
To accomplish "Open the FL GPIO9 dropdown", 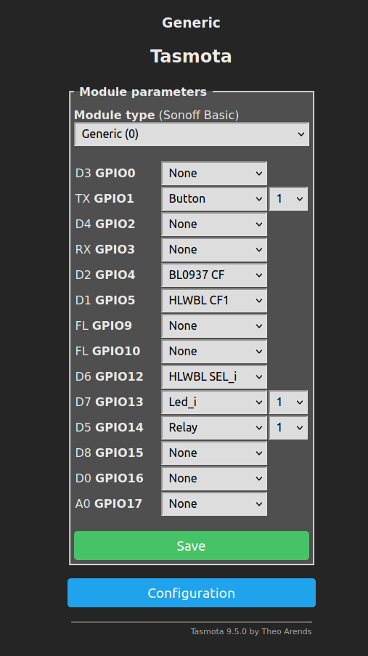I will point(214,326).
